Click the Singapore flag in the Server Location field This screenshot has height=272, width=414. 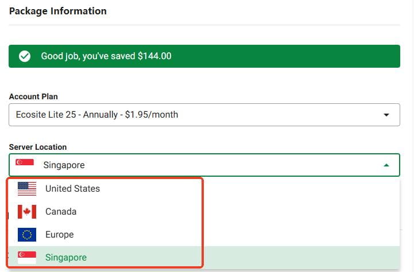pos(25,165)
